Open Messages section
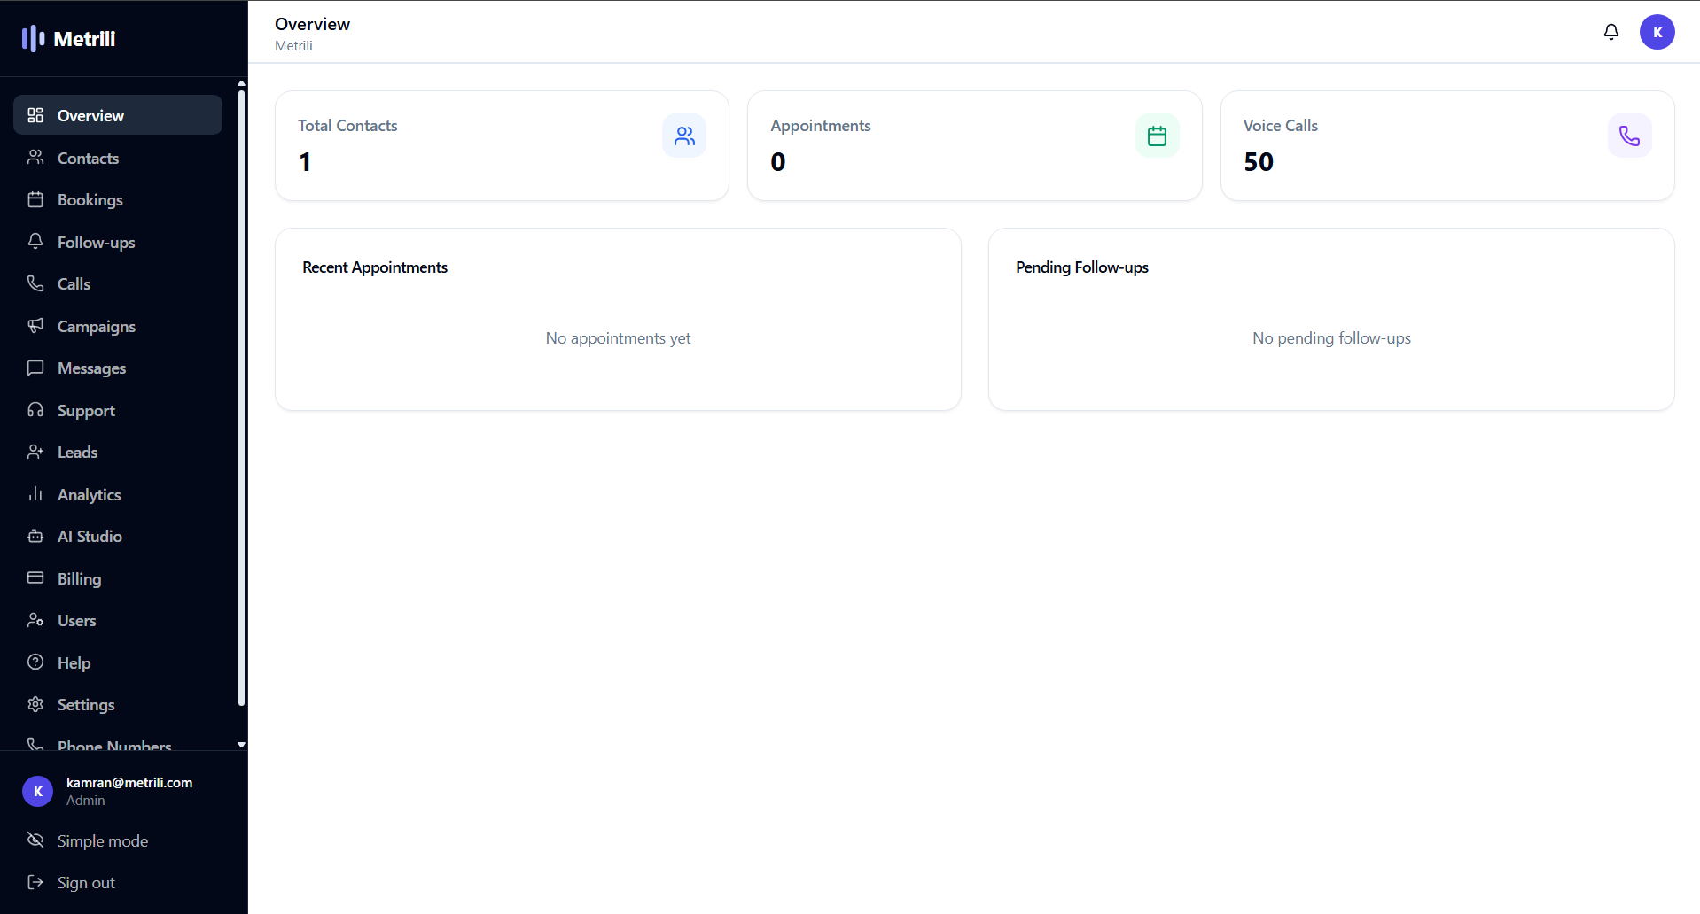Viewport: 1700px width, 914px height. pyautogui.click(x=118, y=368)
